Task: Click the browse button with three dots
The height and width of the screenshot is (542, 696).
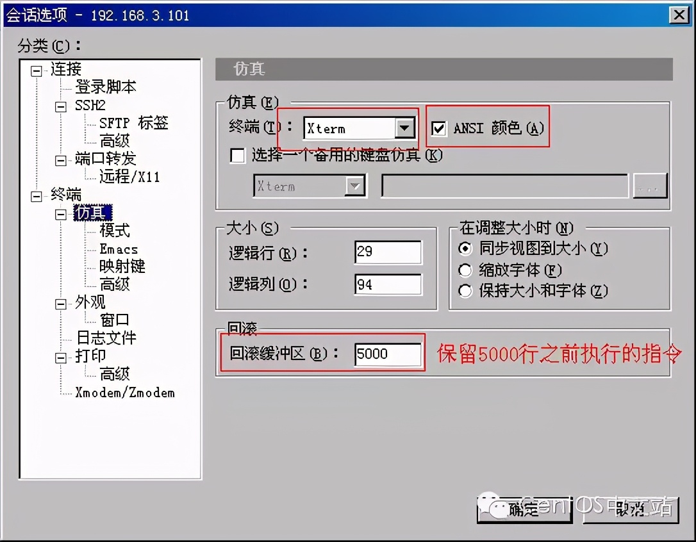Action: click(650, 186)
